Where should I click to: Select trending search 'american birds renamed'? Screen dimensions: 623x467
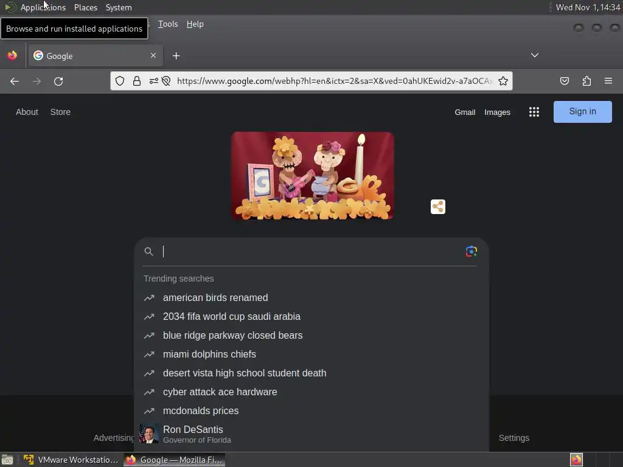point(311,297)
